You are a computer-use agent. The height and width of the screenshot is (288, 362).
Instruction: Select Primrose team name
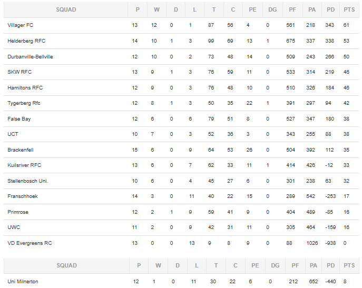[x=18, y=212]
